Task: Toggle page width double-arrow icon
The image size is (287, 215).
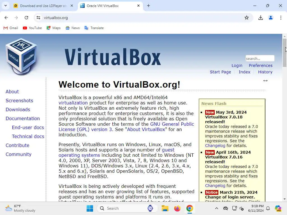Action: click(265, 81)
